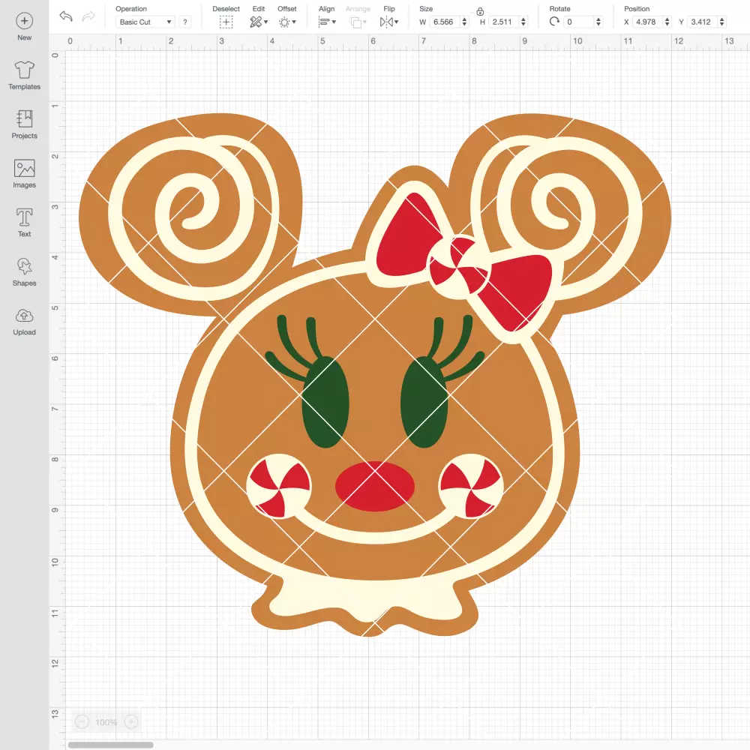This screenshot has width=750, height=750.
Task: Click the rotate stepper arrows
Action: (598, 22)
